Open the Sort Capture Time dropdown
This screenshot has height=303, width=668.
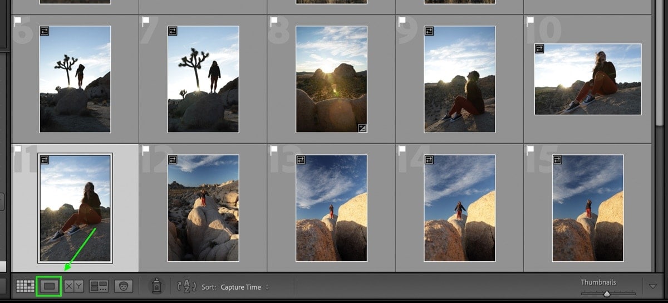pyautogui.click(x=245, y=287)
